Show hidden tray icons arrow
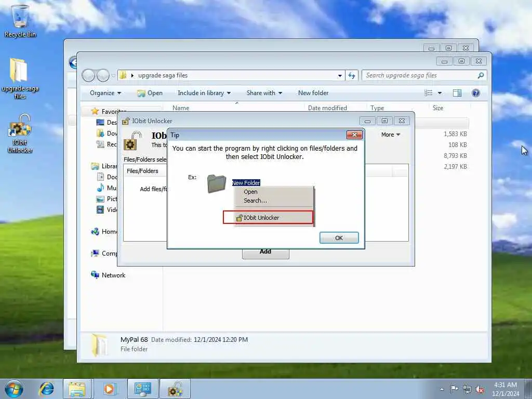The width and height of the screenshot is (532, 399). tap(442, 389)
